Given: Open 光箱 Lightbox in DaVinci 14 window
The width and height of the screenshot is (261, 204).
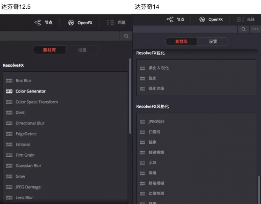Looking at the screenshot, I should [246, 19].
